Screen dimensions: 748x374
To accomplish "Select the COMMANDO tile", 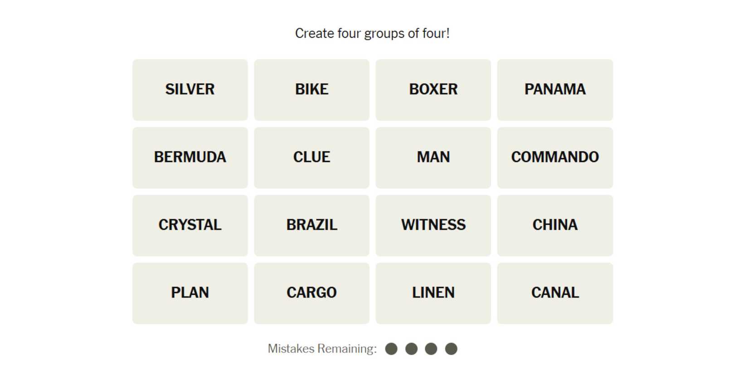I will (x=555, y=157).
